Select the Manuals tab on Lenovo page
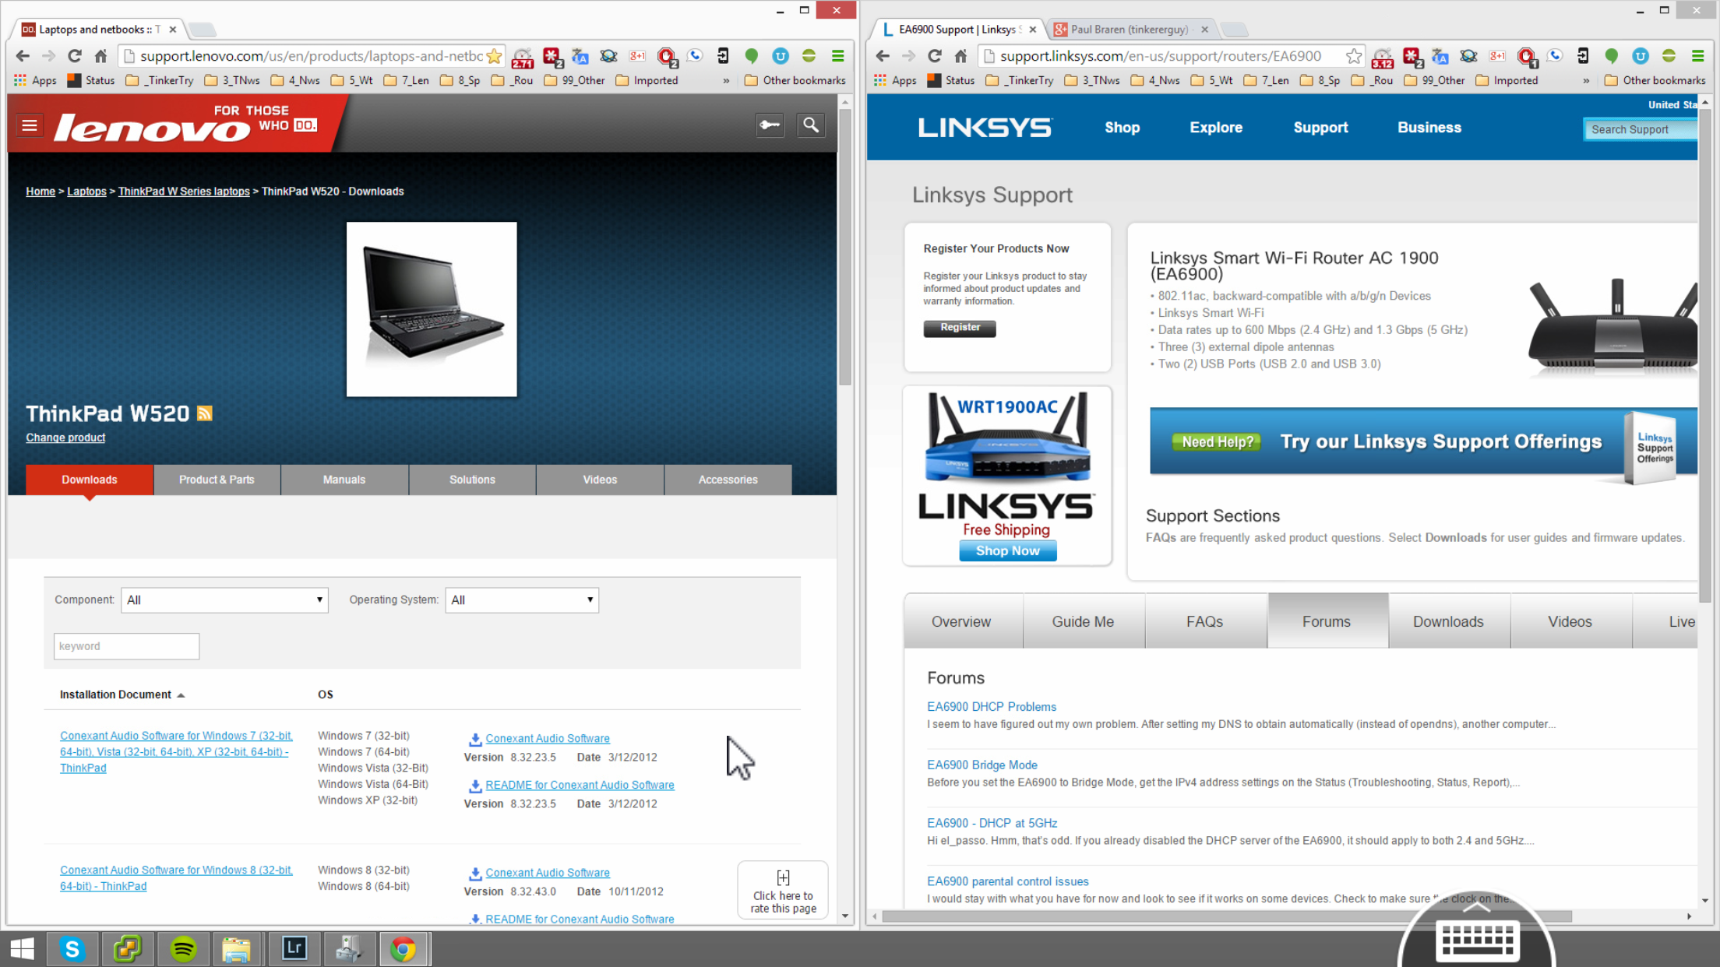Image resolution: width=1720 pixels, height=967 pixels. coord(344,480)
